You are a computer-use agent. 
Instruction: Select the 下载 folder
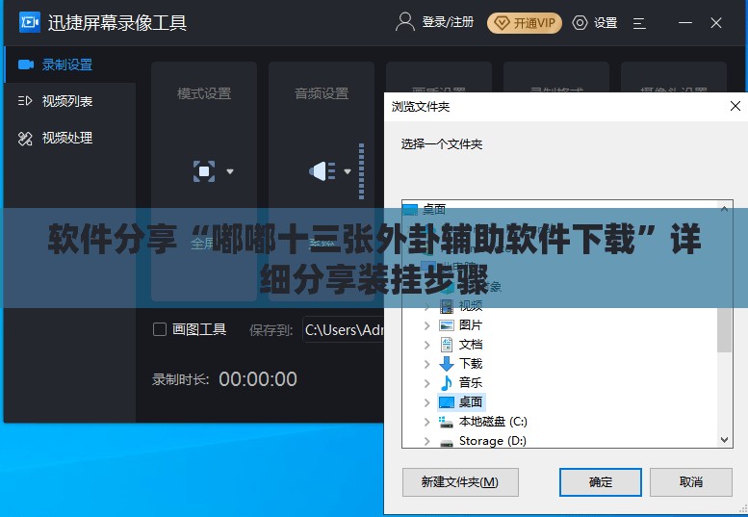coord(471,363)
